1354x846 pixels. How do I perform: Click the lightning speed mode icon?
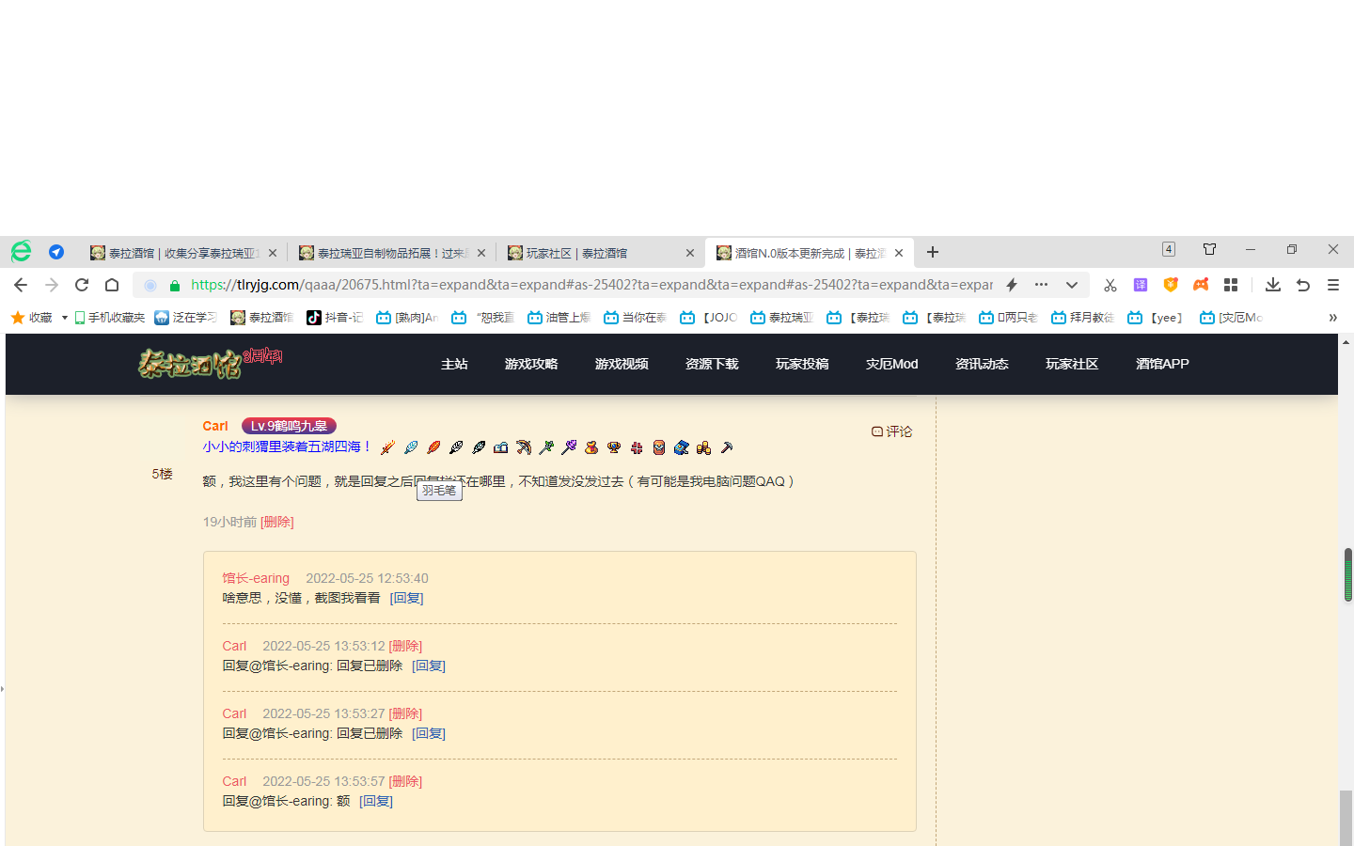(x=1012, y=285)
